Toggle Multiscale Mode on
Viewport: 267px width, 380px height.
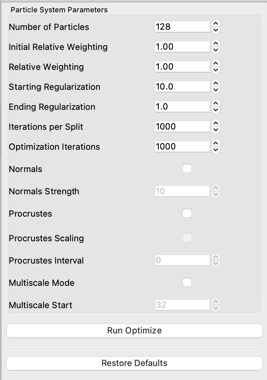(187, 282)
